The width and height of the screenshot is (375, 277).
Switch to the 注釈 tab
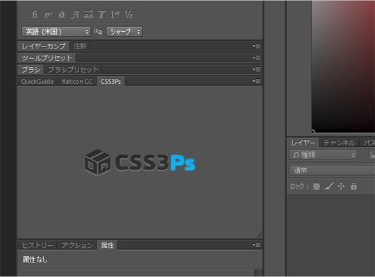80,46
